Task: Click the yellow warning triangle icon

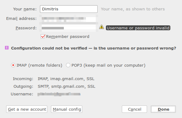Action: (x=102, y=27)
